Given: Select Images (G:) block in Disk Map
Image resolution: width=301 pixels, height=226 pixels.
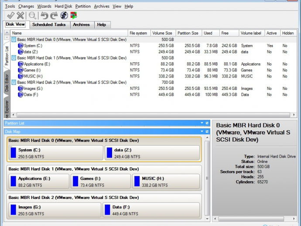Looking at the screenshot, I should pos(55,210).
